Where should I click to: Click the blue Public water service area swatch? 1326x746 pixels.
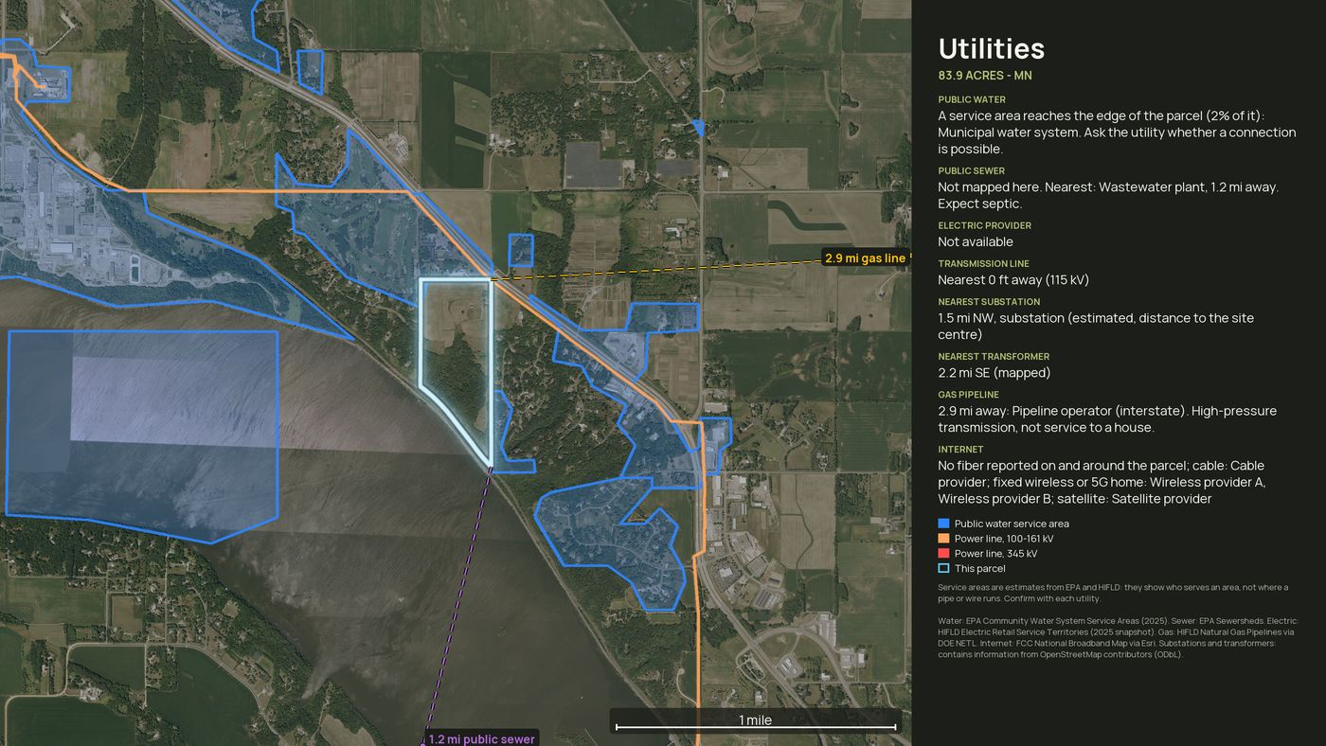click(x=943, y=524)
